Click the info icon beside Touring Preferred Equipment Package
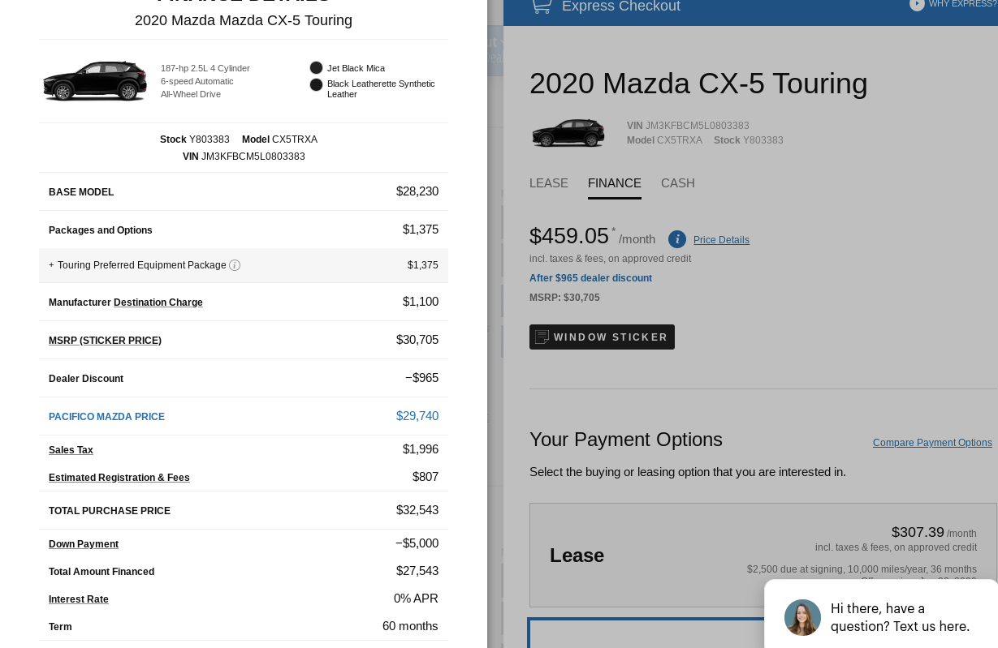Viewport: 998px width, 648px height. 235,265
